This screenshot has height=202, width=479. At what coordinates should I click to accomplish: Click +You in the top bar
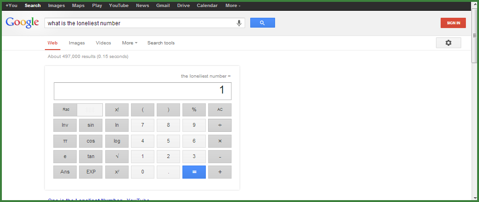(x=12, y=6)
